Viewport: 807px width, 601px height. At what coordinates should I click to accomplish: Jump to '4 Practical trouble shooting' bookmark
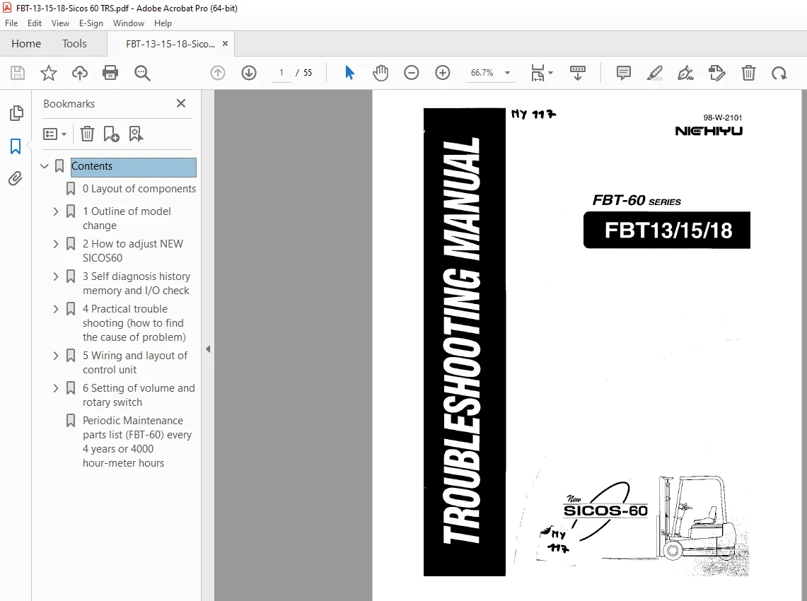coord(134,323)
